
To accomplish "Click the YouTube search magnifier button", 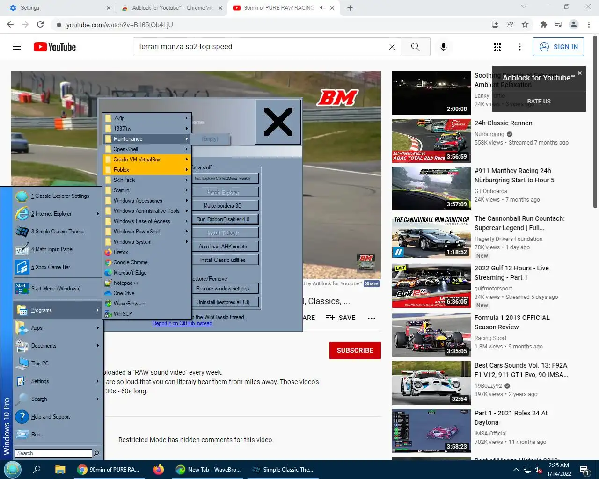I will (415, 47).
